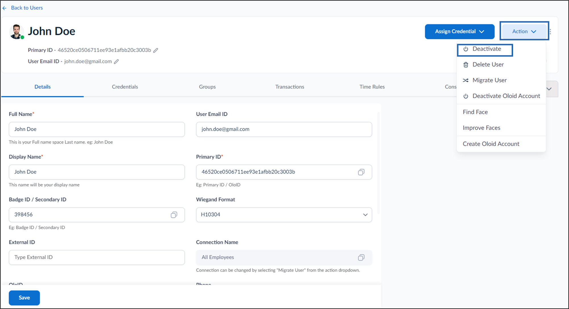
Task: Open the three-dot more options menu
Action: click(550, 31)
